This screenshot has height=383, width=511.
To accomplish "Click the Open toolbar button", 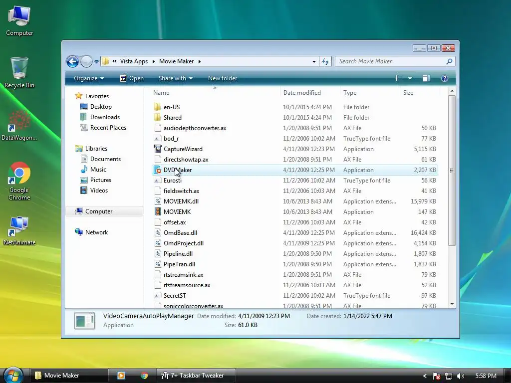I will click(132, 78).
